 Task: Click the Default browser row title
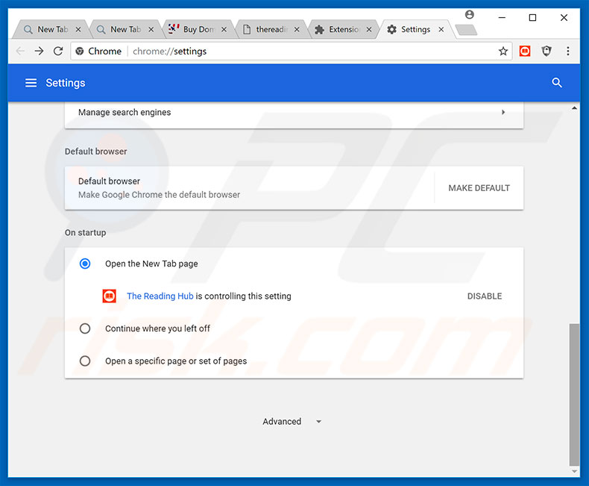click(109, 181)
